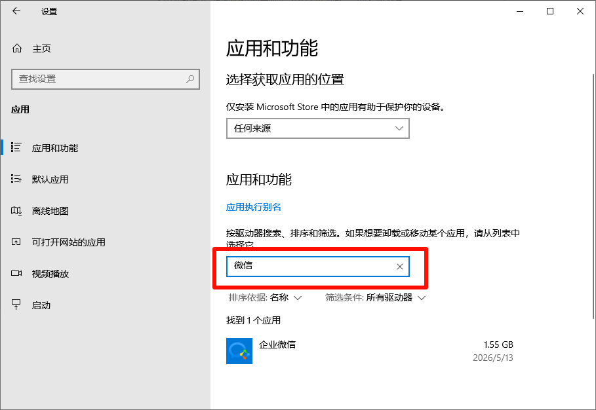Click the 找到 1 个应用 result text

tap(254, 320)
